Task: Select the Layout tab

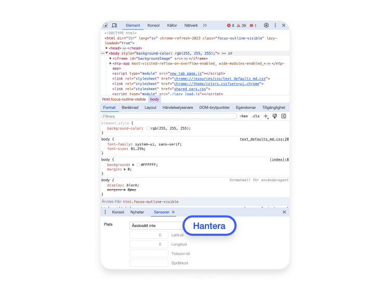Action: [x=150, y=108]
